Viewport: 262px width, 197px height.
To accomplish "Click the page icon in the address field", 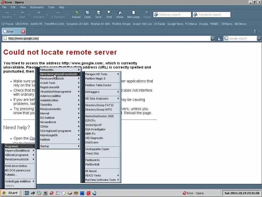I will tap(5, 38).
